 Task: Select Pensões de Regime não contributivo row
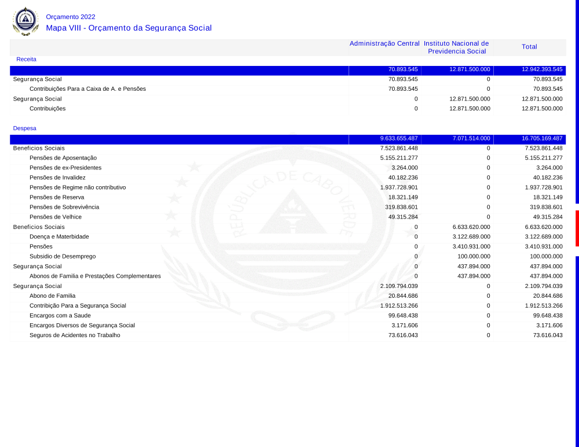point(78,187)
